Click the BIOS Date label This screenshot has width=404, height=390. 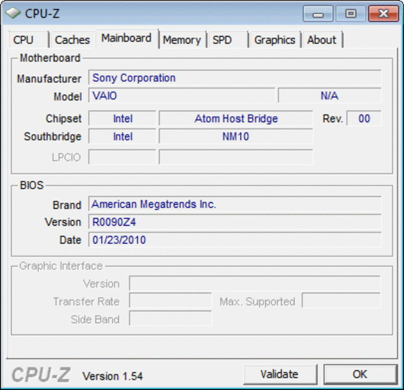[x=70, y=240]
